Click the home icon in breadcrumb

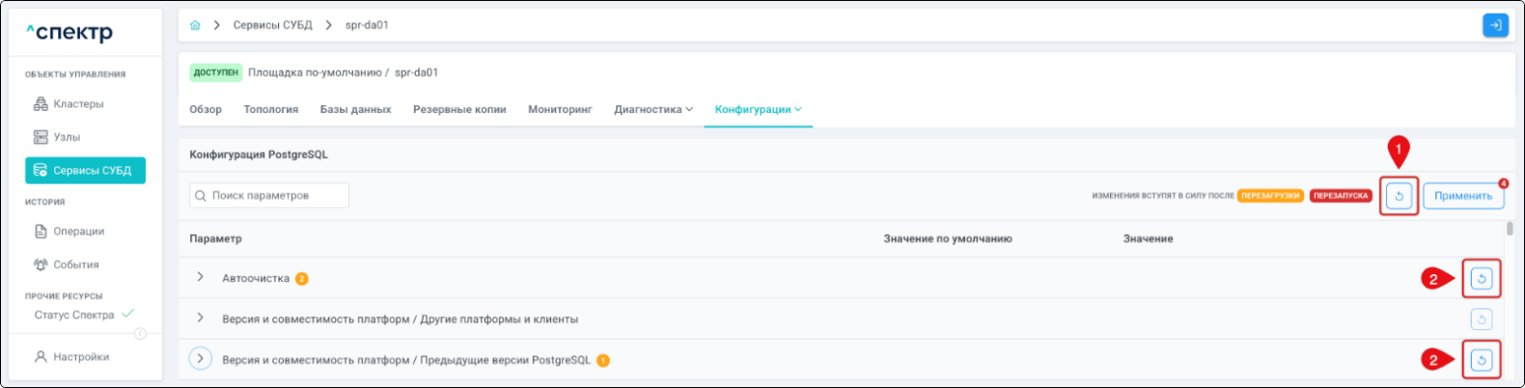196,25
